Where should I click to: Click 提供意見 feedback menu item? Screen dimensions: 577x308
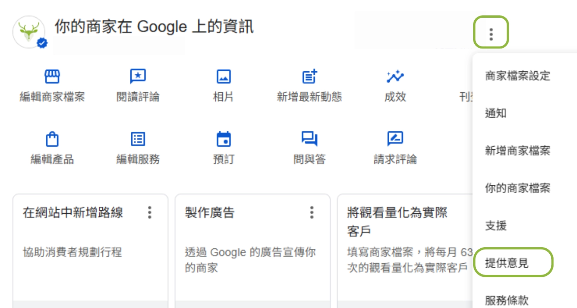pyautogui.click(x=507, y=263)
